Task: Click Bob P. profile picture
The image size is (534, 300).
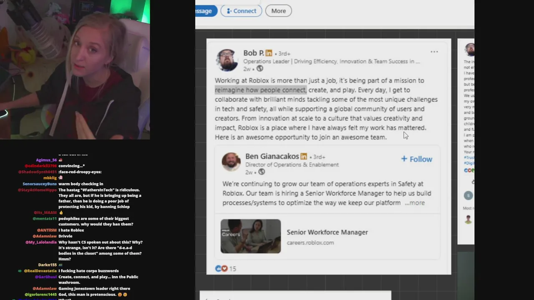Action: (x=227, y=60)
